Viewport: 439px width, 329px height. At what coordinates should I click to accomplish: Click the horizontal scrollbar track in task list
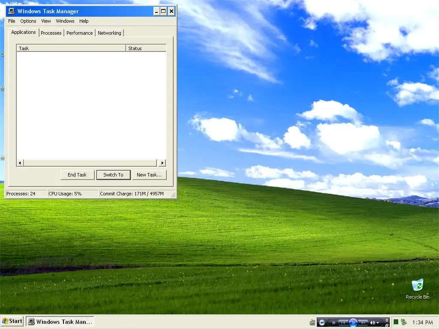90,163
